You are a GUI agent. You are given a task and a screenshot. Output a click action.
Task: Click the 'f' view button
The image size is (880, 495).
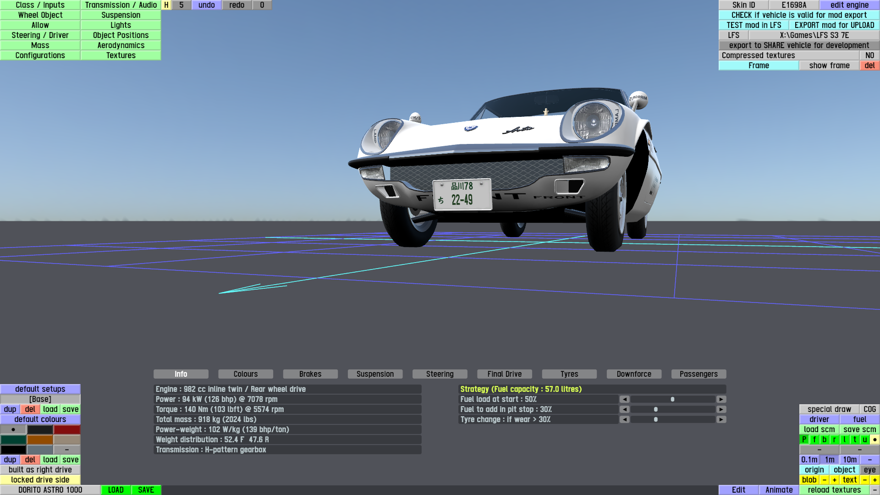[x=814, y=440]
